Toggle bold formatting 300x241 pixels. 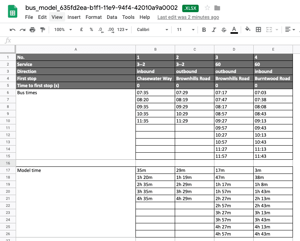point(204,30)
